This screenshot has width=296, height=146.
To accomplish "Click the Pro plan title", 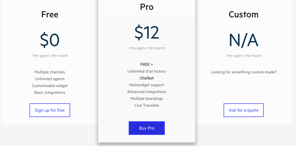I will [x=147, y=7].
